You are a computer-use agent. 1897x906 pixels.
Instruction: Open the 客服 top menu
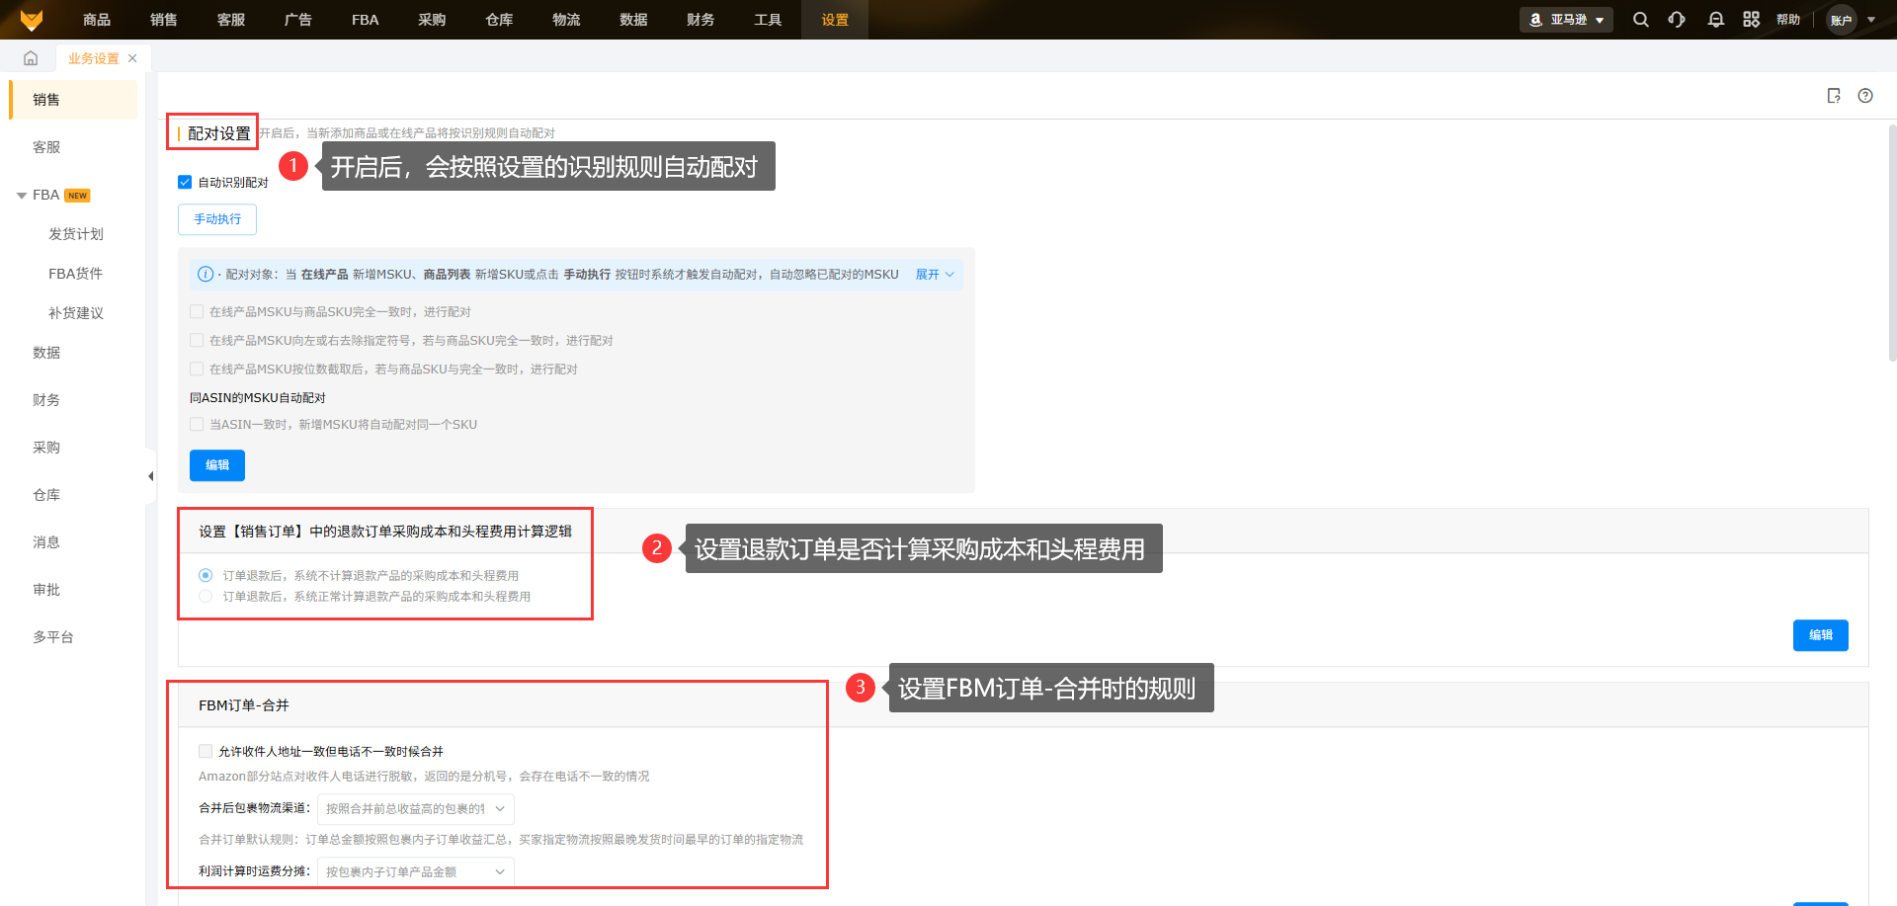click(231, 20)
